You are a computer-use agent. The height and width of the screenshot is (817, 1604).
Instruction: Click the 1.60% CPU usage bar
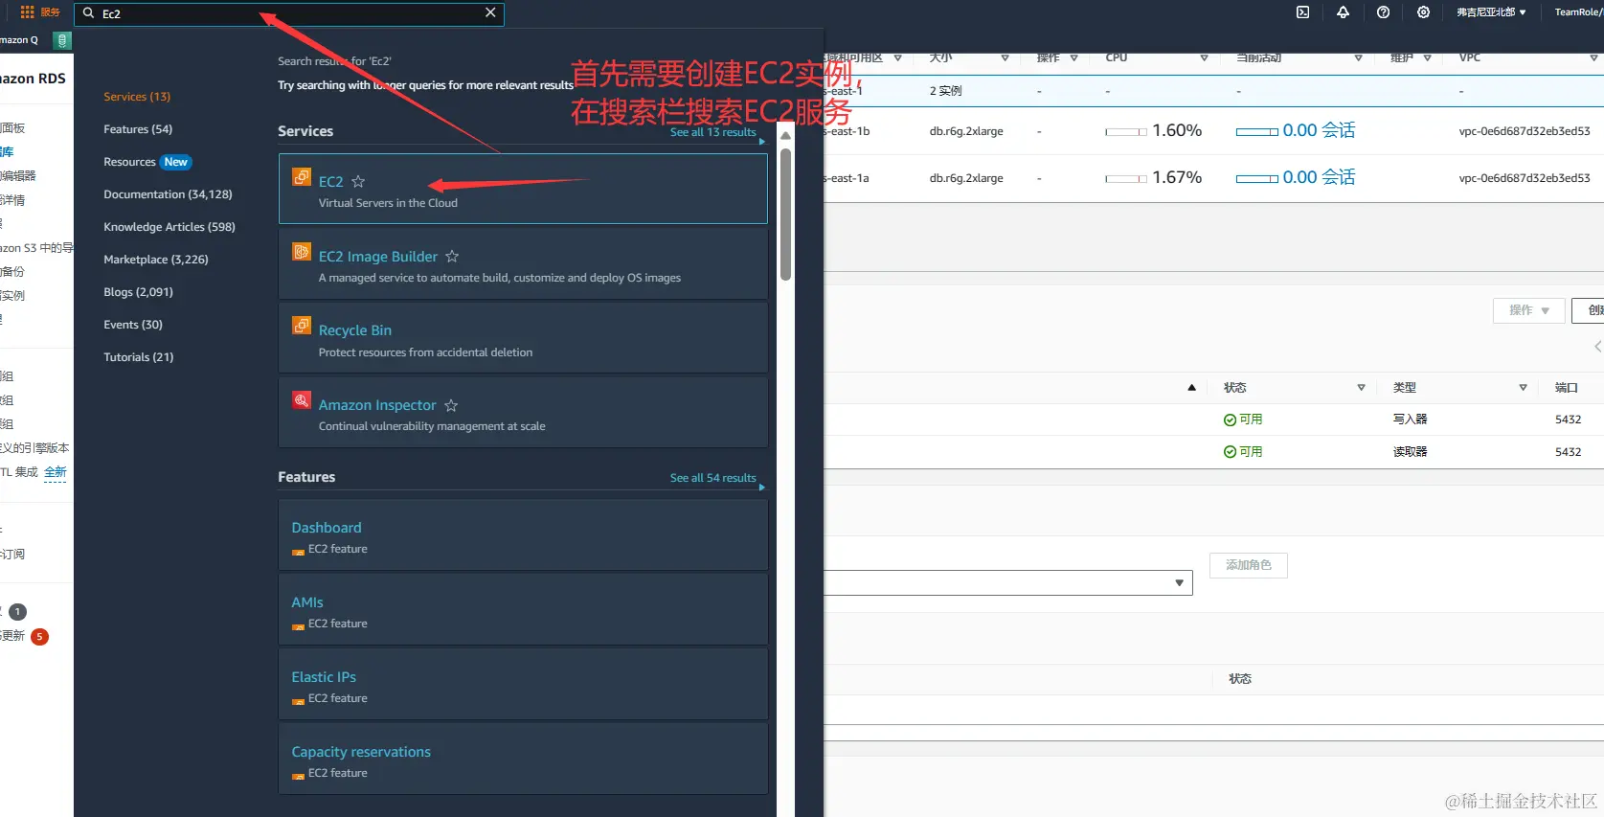point(1126,132)
